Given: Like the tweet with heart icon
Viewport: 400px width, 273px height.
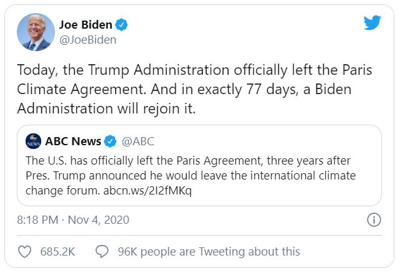Looking at the screenshot, I should coord(25,252).
